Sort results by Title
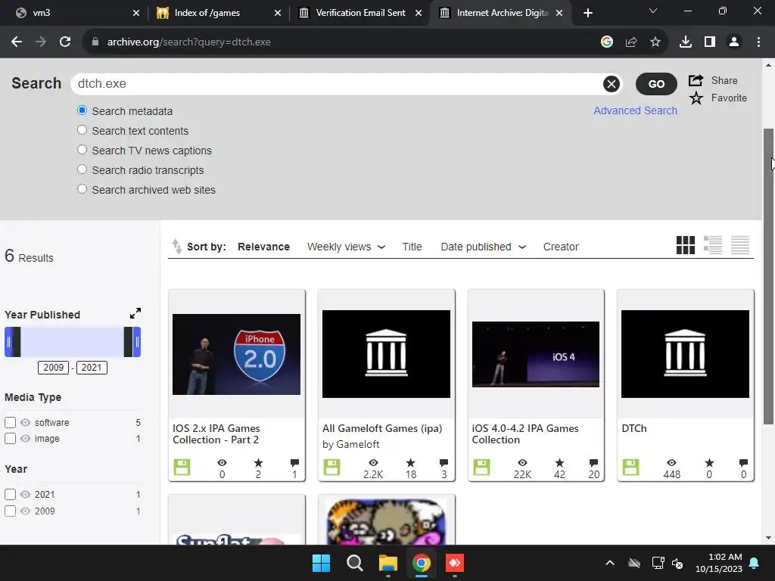Screen dimensions: 775x581 coord(412,247)
